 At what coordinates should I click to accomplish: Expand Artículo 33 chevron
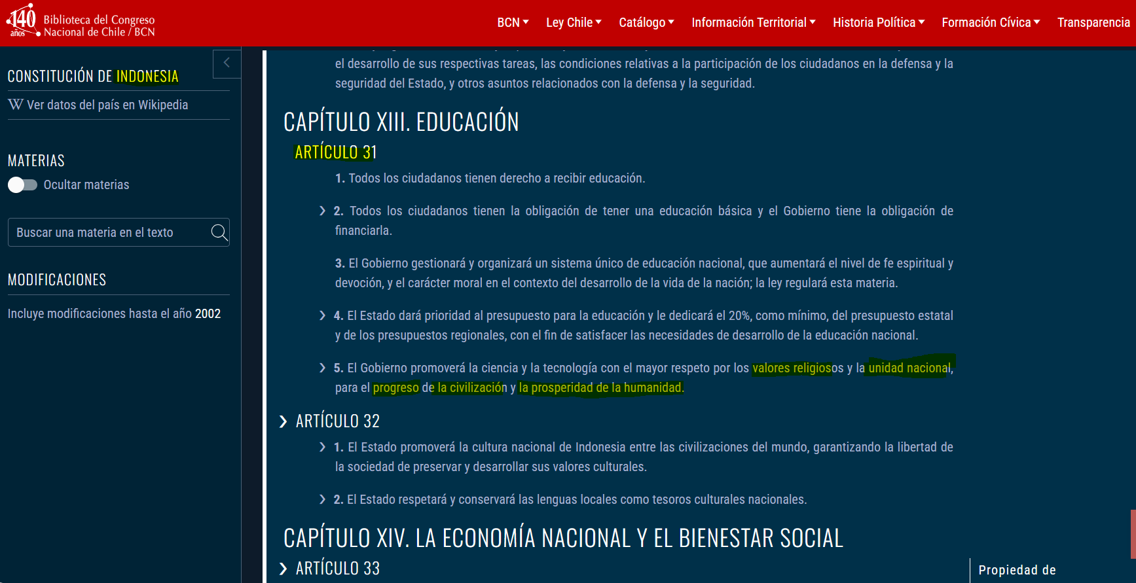coord(284,569)
